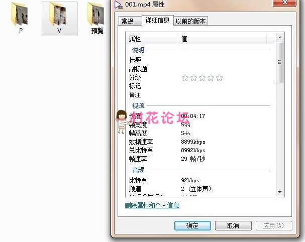Click the 001.mp4 video icon in title bar

tap(118, 5)
